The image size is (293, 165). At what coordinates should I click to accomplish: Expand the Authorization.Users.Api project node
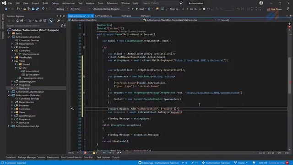coord(9,126)
